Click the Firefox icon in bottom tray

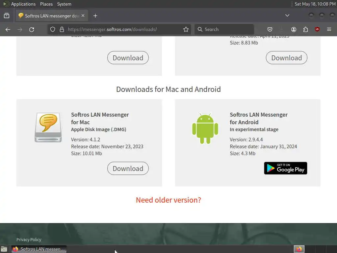[299, 249]
